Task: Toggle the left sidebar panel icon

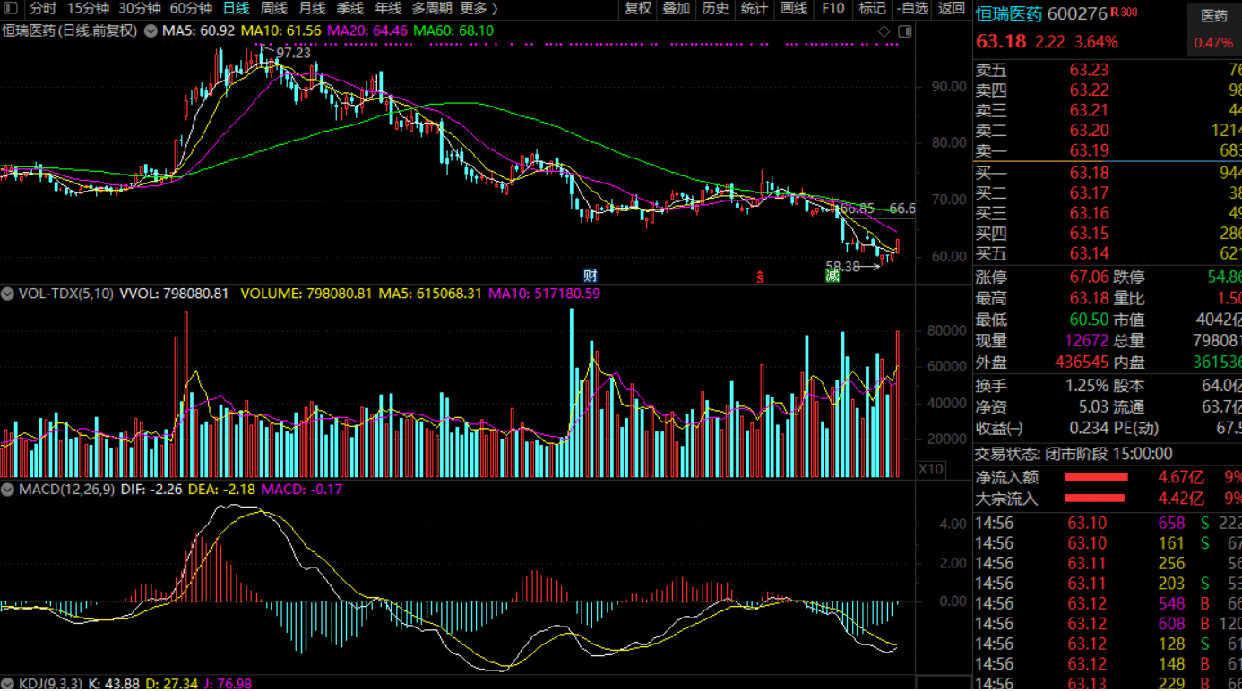Action: pyautogui.click(x=10, y=8)
